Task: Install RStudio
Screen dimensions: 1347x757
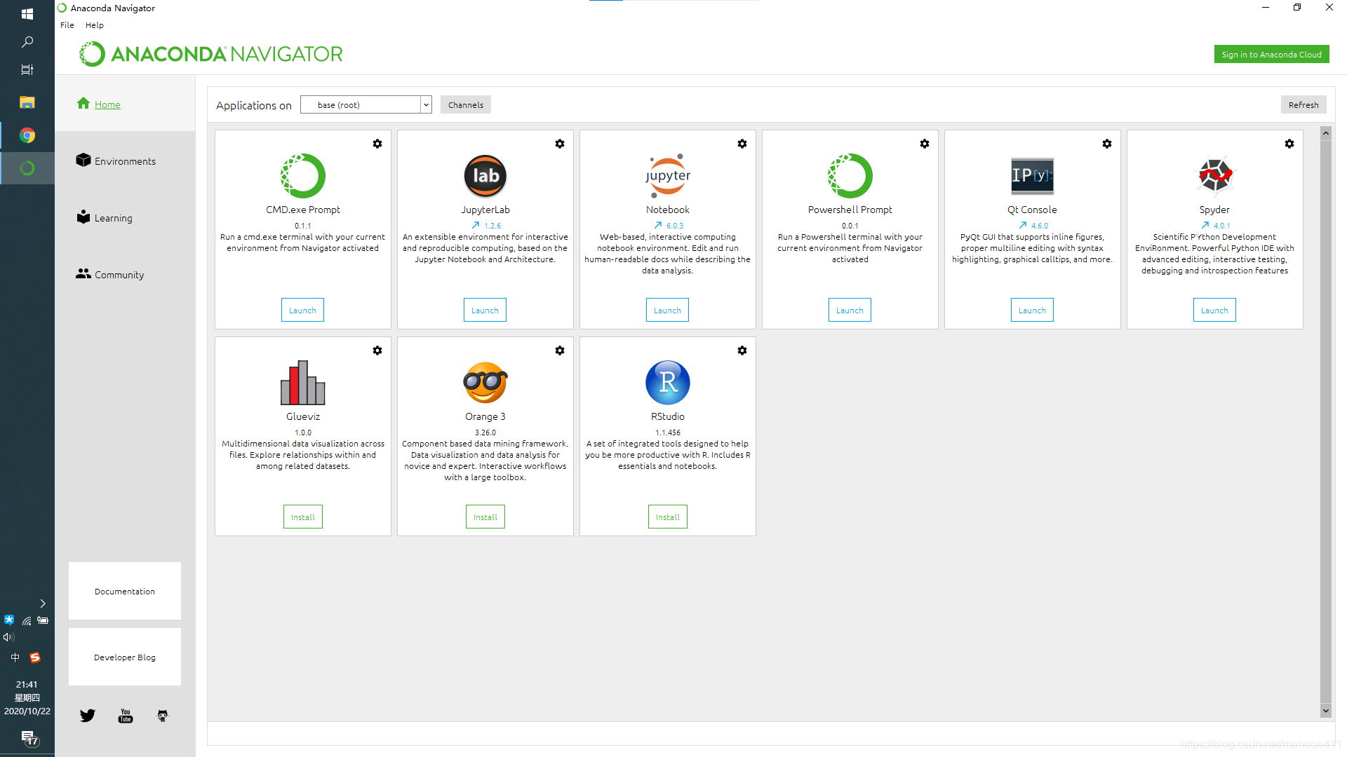Action: [668, 517]
